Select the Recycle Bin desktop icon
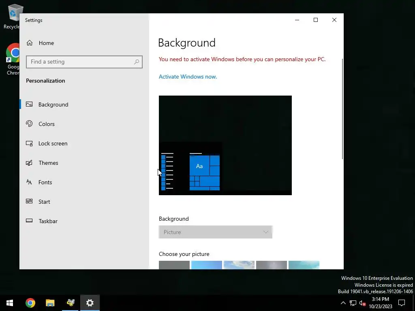 coord(12,16)
